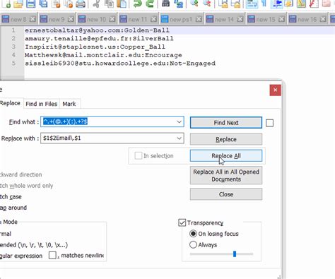Click the Close button in dialog

point(226,194)
